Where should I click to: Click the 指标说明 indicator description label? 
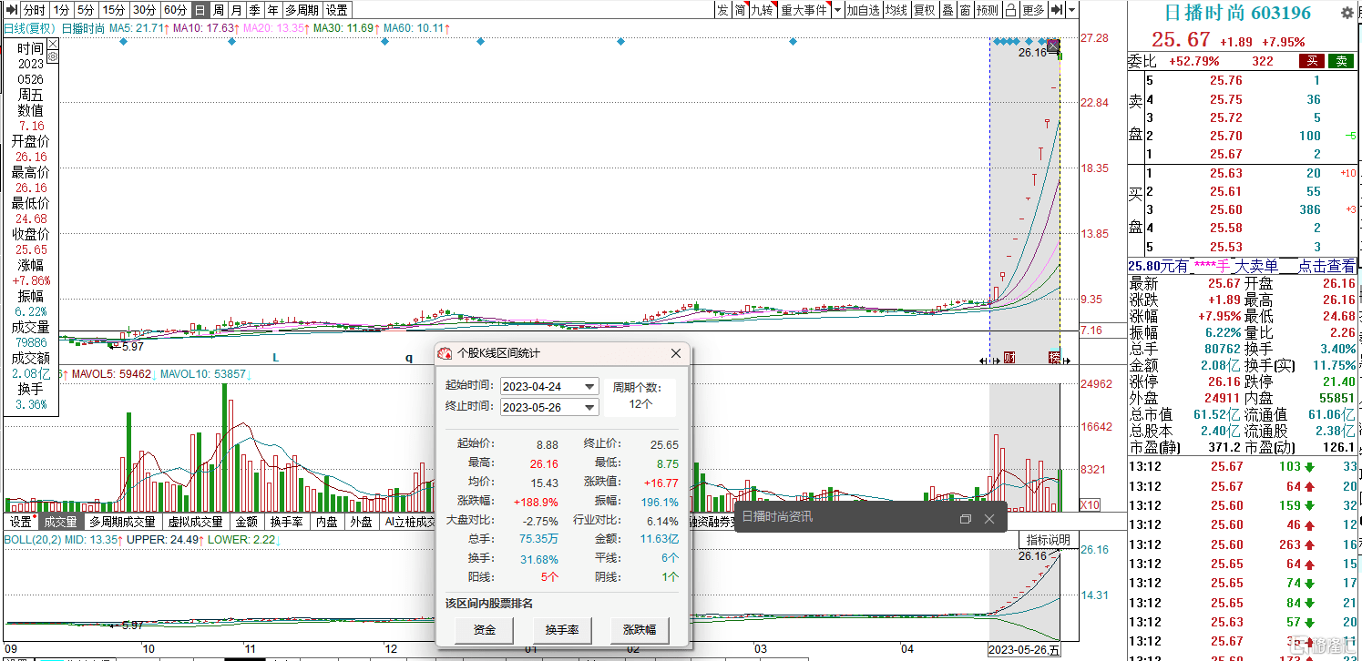(1048, 540)
